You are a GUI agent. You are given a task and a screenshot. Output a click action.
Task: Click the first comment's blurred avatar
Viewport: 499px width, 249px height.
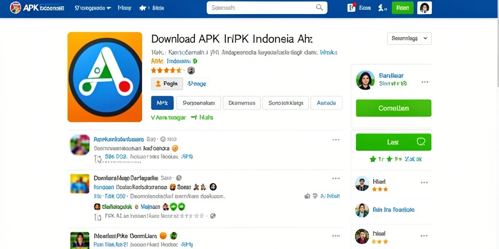pos(80,145)
